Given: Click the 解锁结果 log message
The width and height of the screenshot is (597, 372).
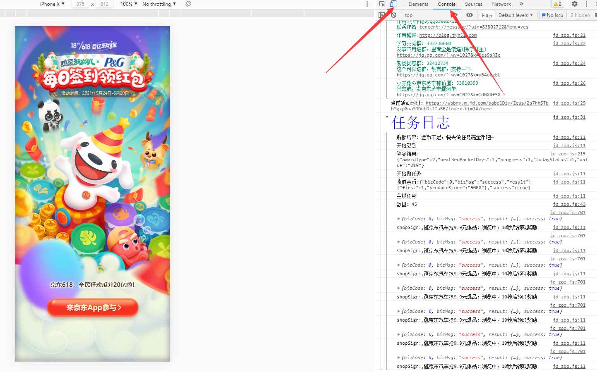Looking at the screenshot, I should 445,137.
